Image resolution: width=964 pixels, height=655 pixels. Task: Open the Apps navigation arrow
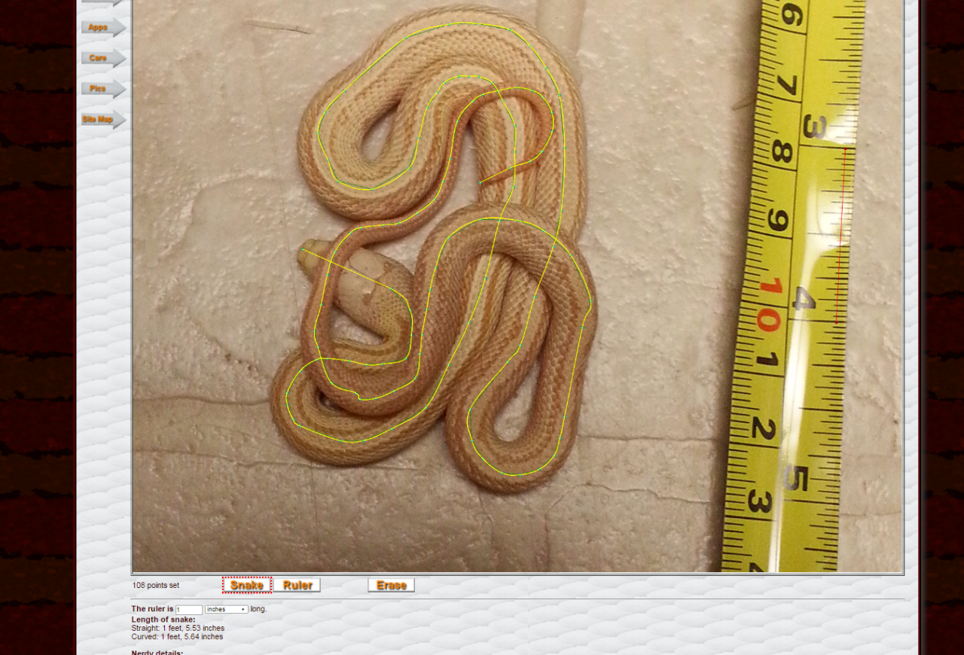[x=102, y=28]
